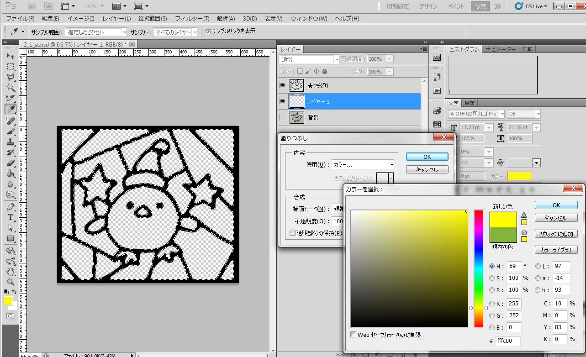Open font family A-OTF UD新丸ゴ Pro dropdown
Viewport: 586px width, 357px height.
click(x=476, y=114)
